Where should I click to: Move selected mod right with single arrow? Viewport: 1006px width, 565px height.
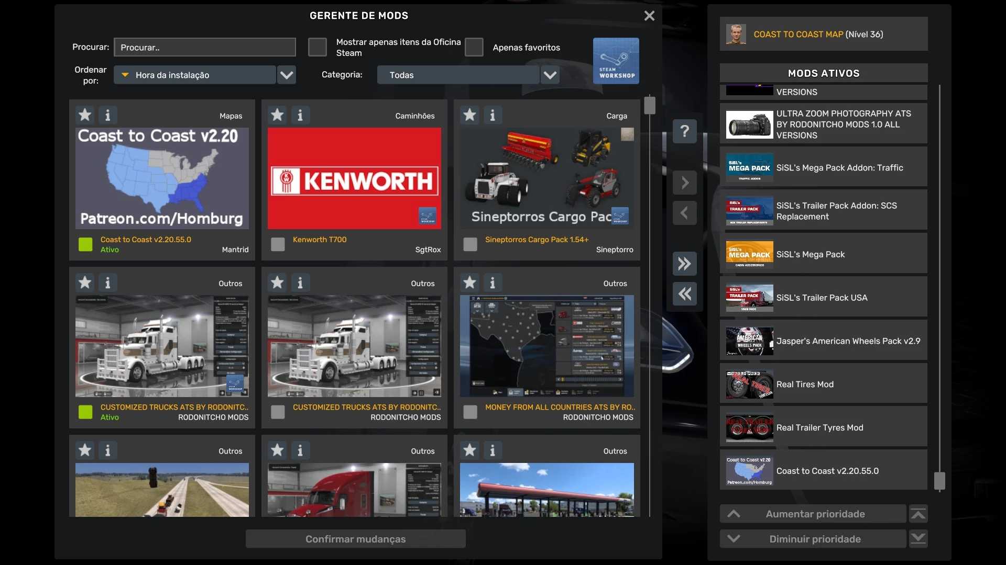point(684,183)
